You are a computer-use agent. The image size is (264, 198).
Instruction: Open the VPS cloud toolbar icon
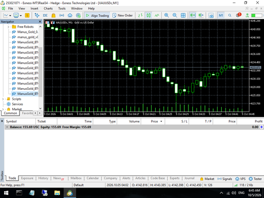click(70, 15)
